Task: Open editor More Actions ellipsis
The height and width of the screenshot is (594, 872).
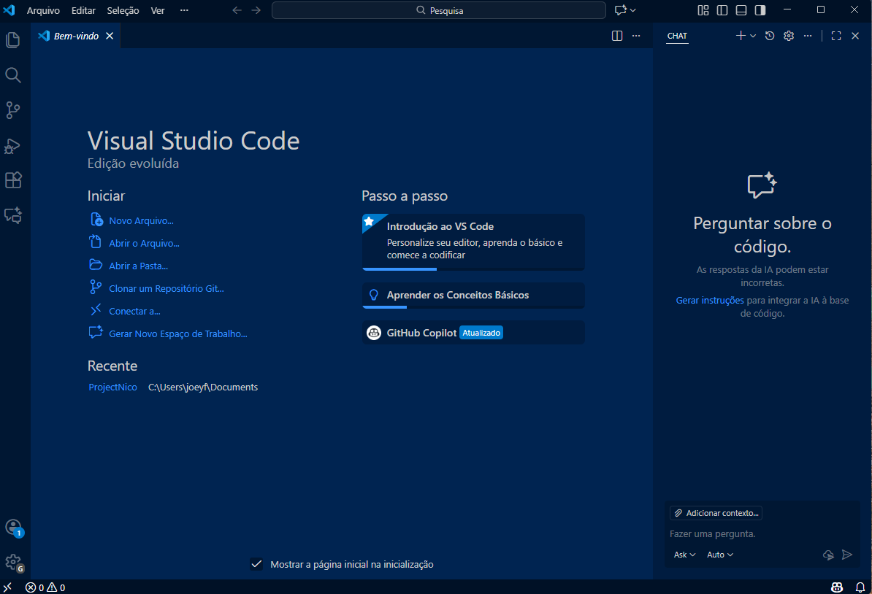Action: pyautogui.click(x=636, y=36)
